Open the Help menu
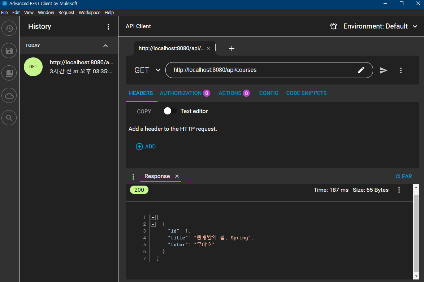Image resolution: width=424 pixels, height=282 pixels. [x=109, y=12]
